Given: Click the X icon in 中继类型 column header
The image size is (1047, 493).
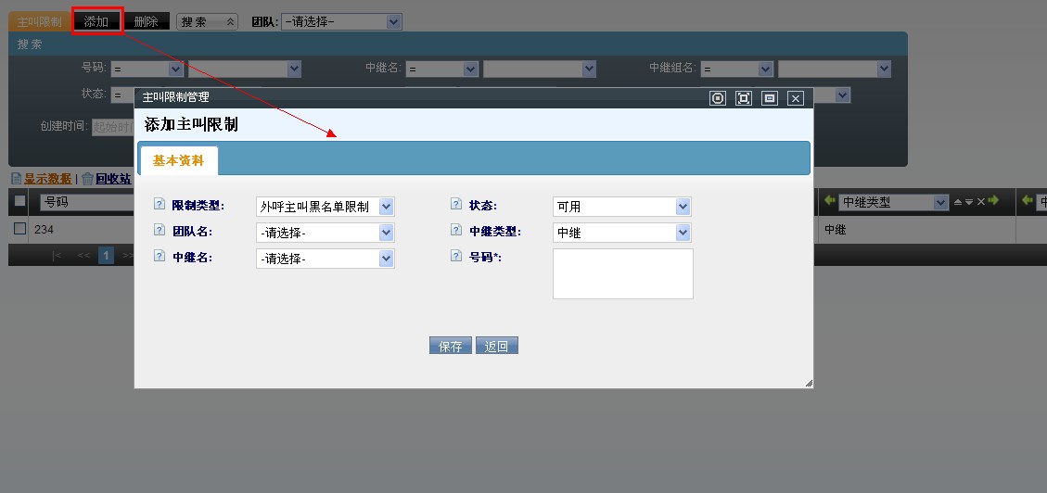Looking at the screenshot, I should (x=980, y=202).
